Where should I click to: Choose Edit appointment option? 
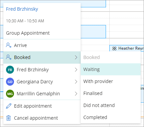click(42, 106)
